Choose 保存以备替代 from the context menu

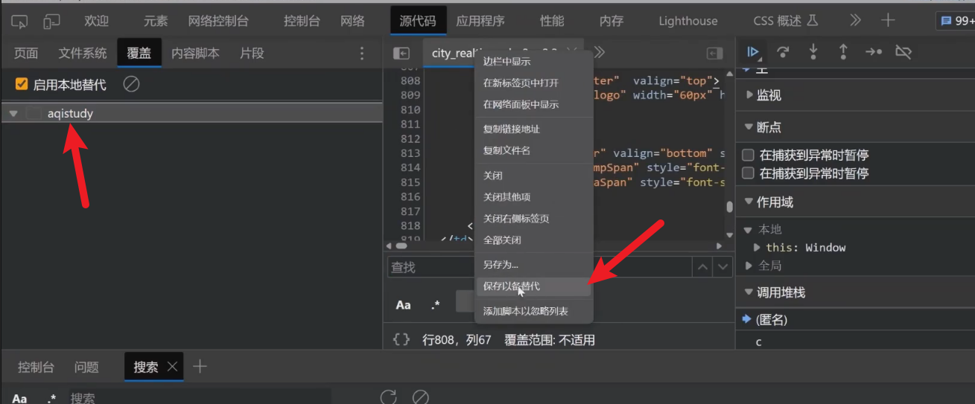coord(511,286)
